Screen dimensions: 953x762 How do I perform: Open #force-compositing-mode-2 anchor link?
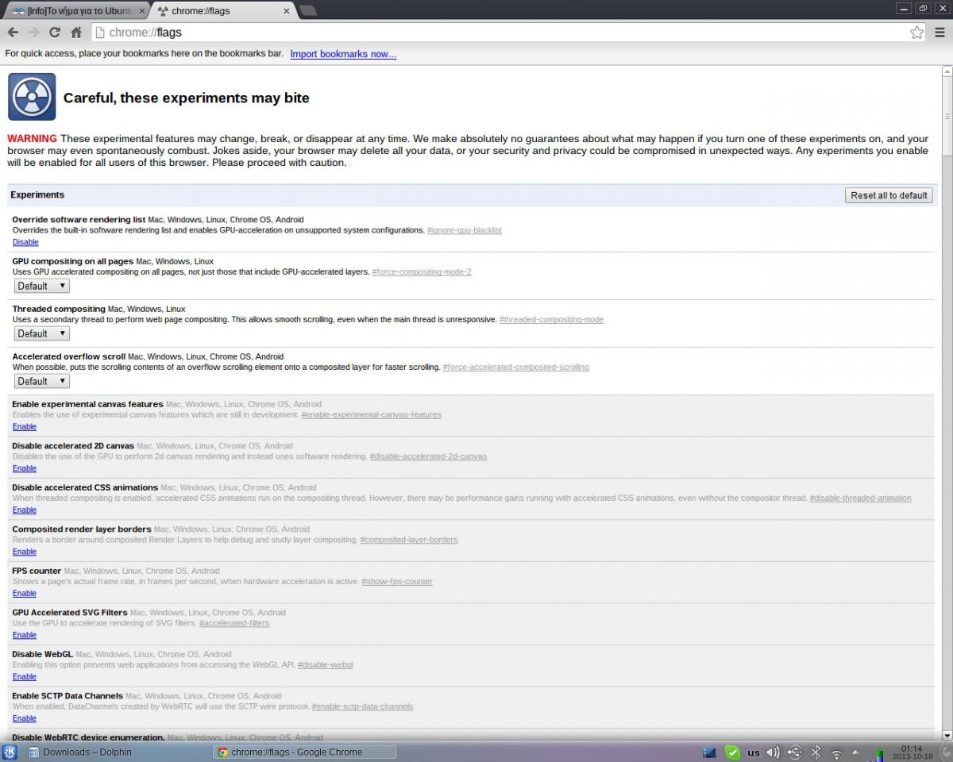pyautogui.click(x=422, y=272)
